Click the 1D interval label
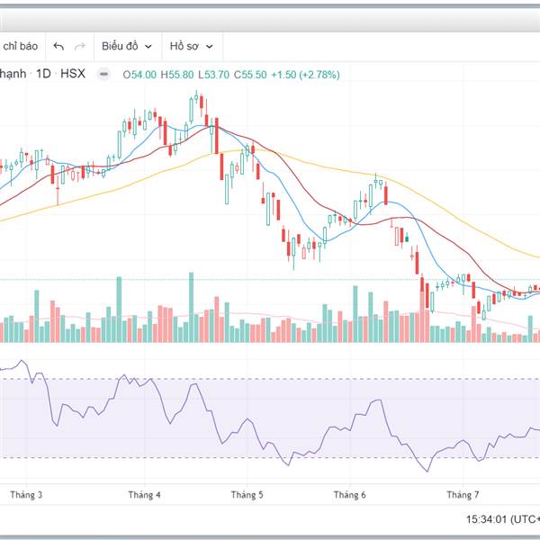 [x=43, y=74]
